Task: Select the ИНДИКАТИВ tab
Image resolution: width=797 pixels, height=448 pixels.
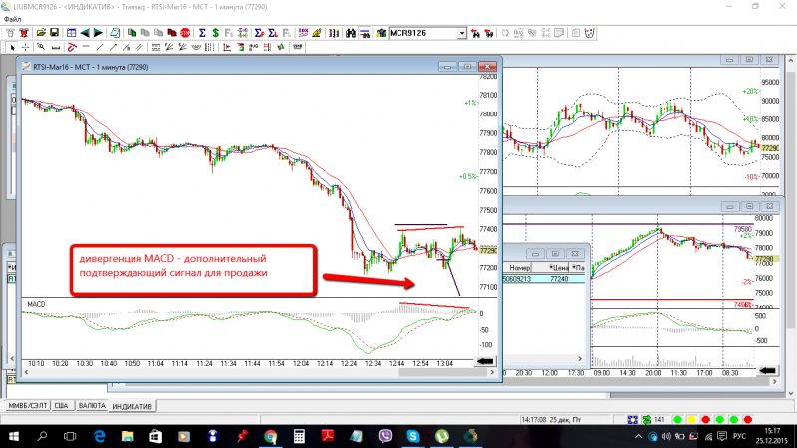Action: click(x=132, y=406)
